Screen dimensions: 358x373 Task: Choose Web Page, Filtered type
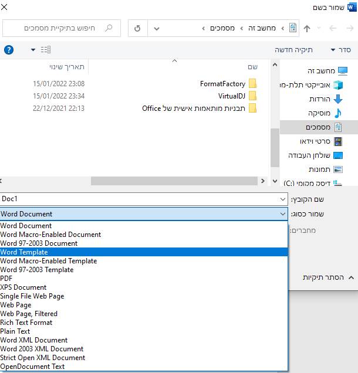[x=144, y=314]
